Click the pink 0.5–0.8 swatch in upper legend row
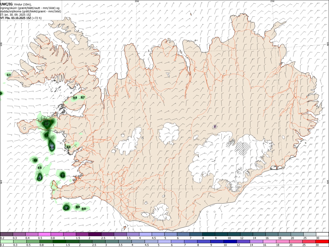 click(x=44, y=234)
